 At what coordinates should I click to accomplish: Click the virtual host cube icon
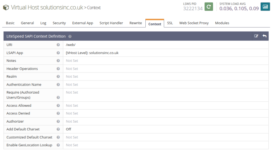6,7
